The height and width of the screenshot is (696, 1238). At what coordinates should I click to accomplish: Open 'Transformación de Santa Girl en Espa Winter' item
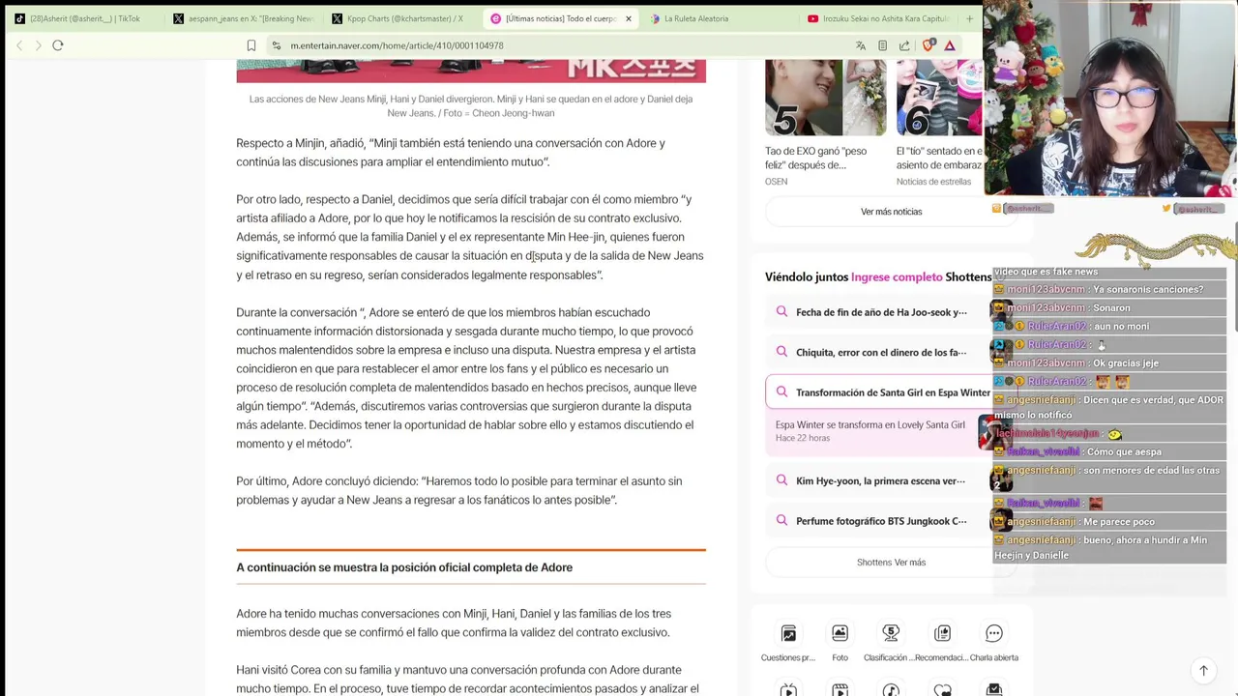[x=892, y=392]
